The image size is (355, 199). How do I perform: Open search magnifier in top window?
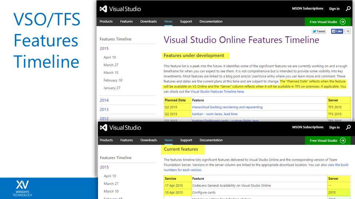348,8
